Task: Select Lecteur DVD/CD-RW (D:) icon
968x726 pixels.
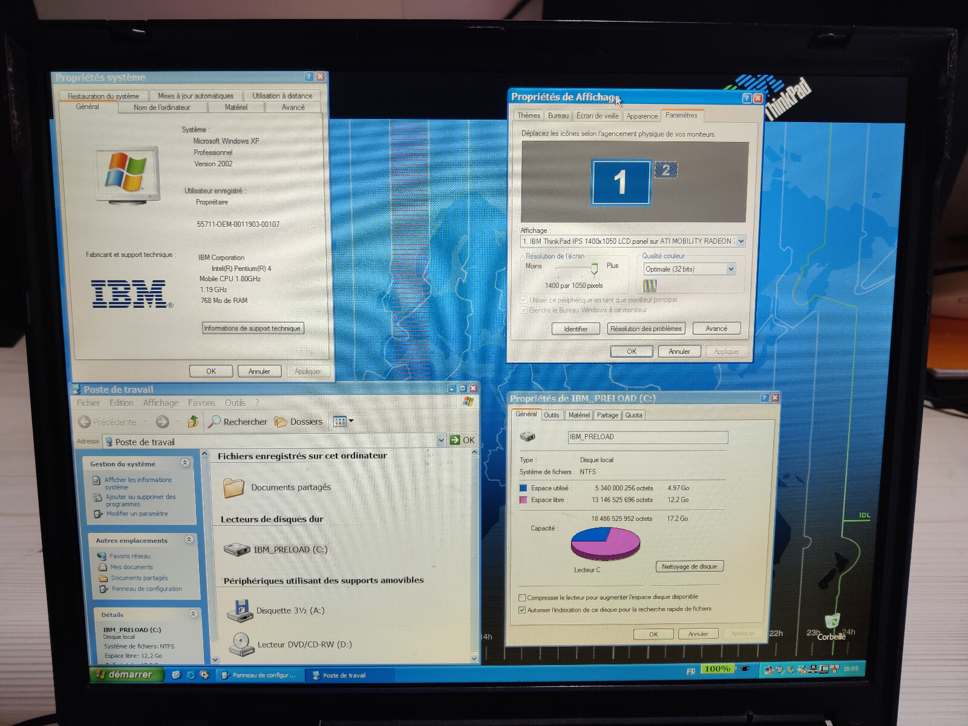Action: [x=241, y=644]
